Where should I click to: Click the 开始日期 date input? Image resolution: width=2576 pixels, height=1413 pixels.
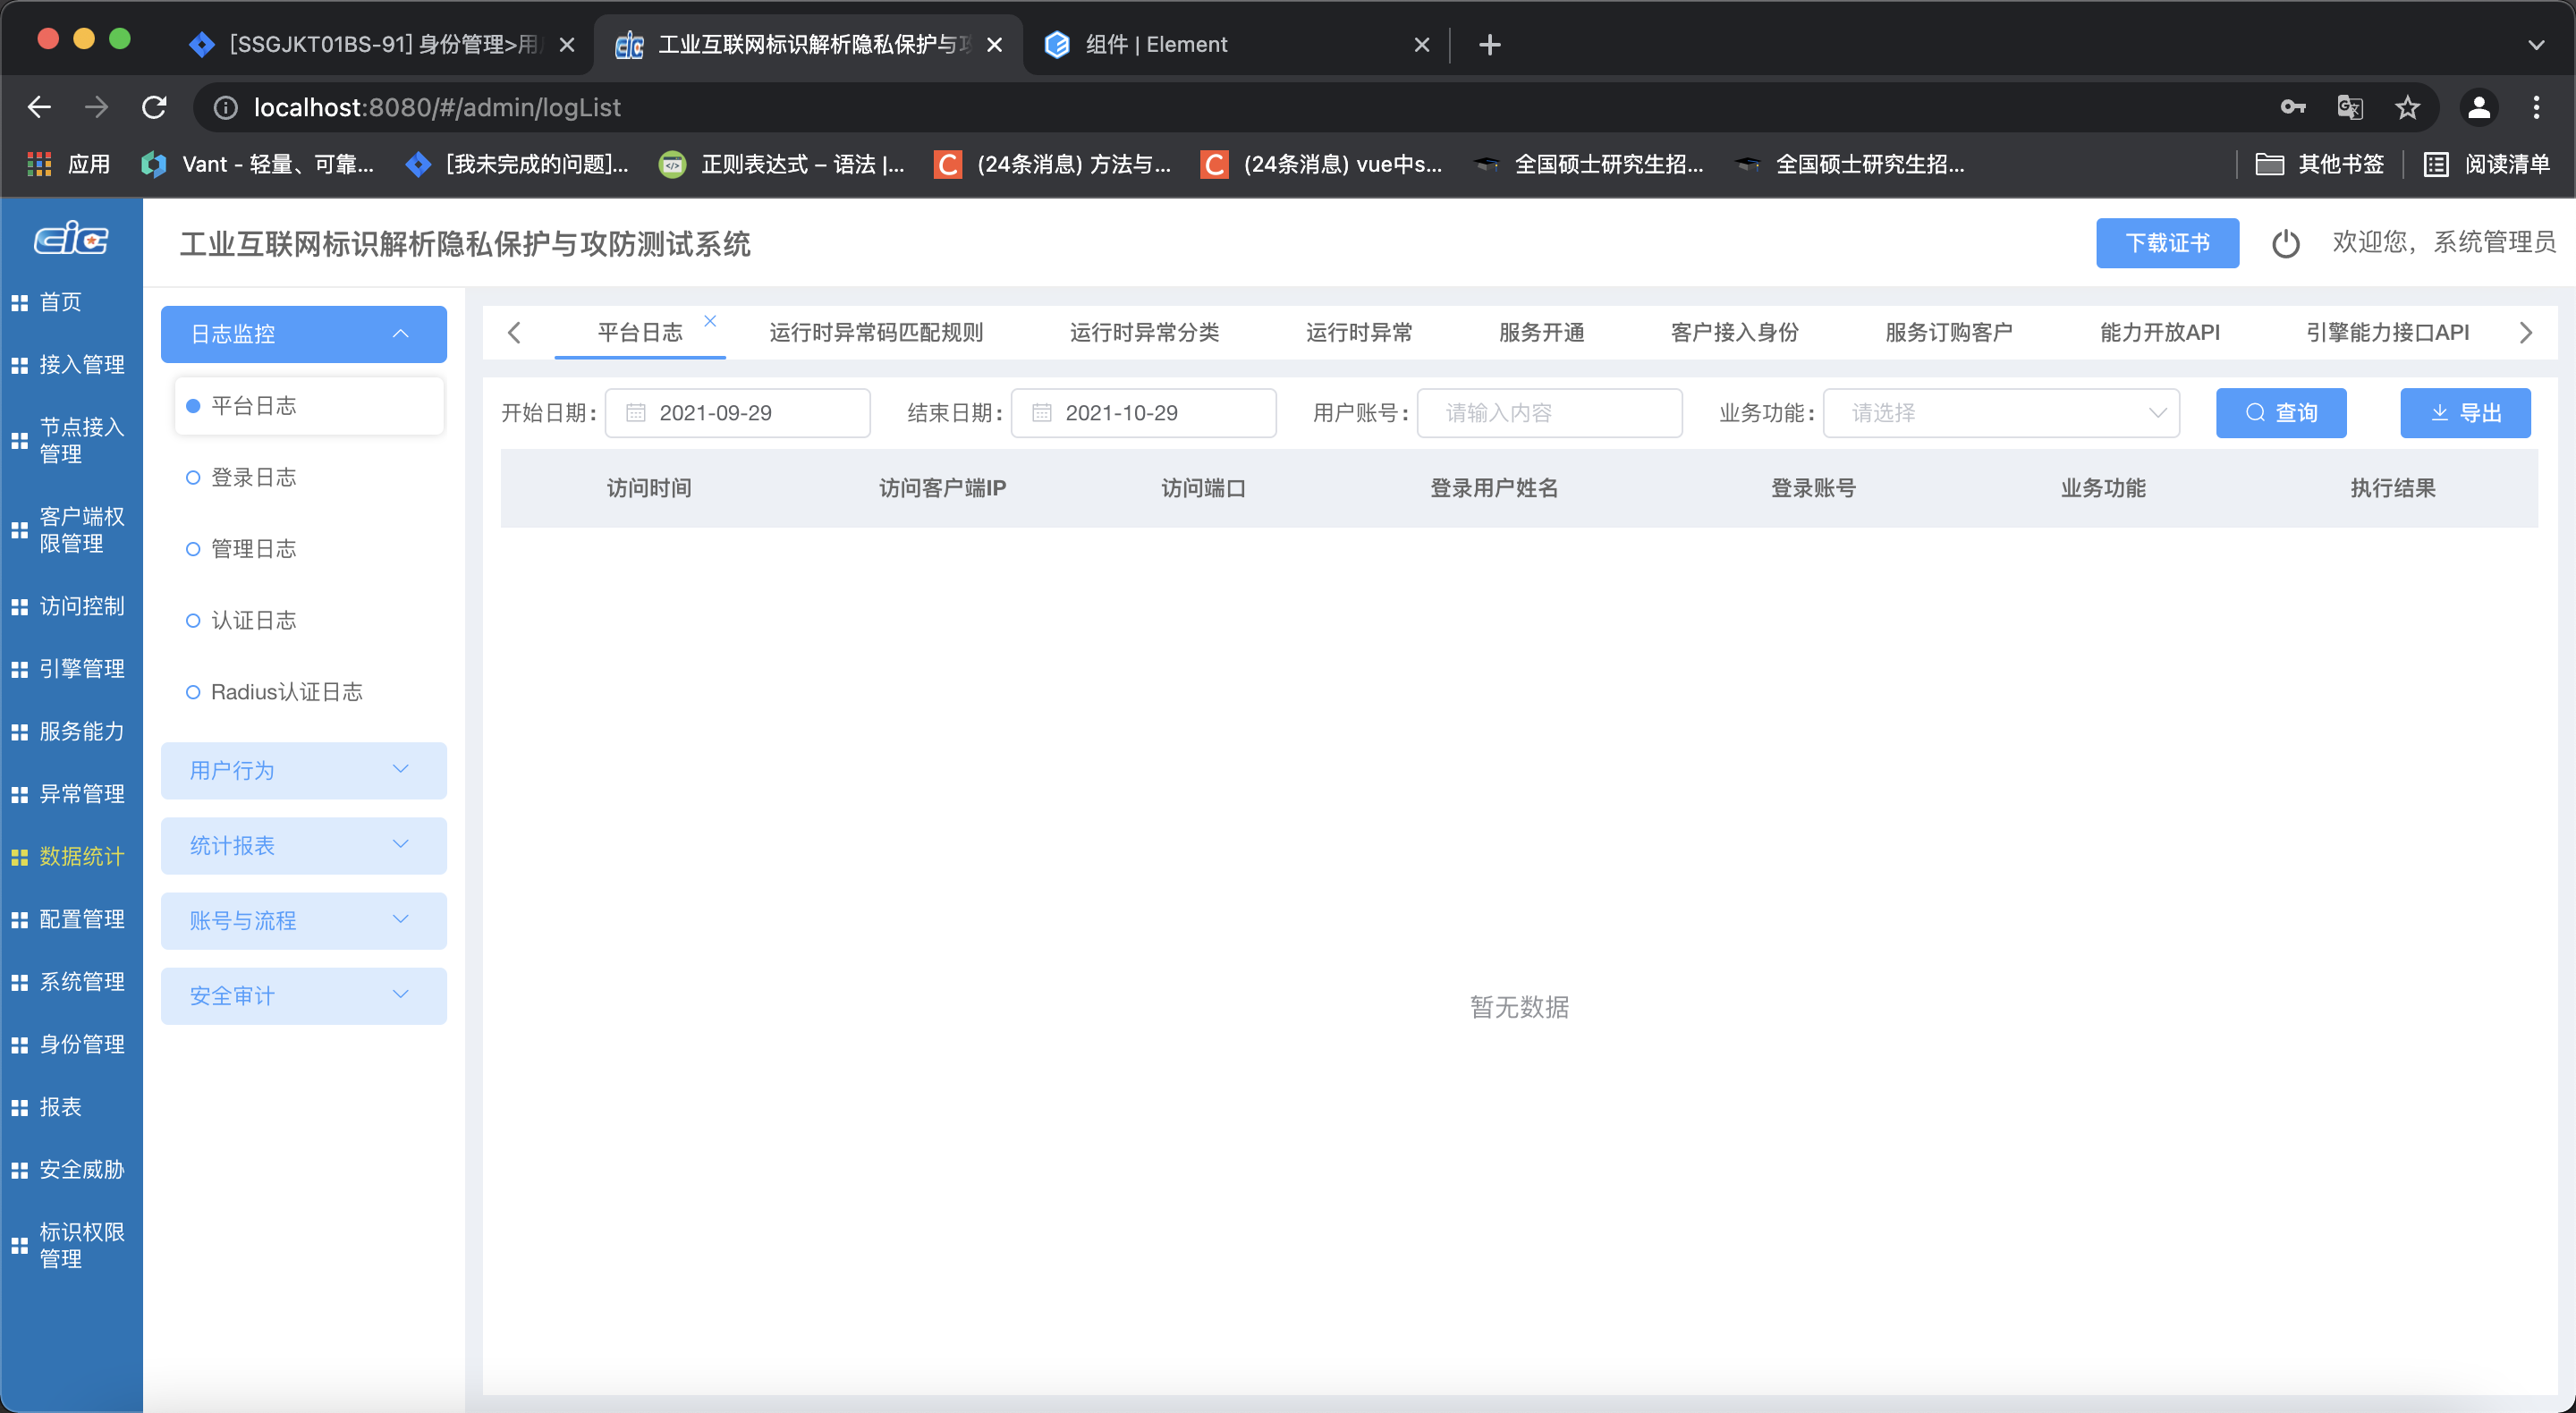[x=738, y=413]
